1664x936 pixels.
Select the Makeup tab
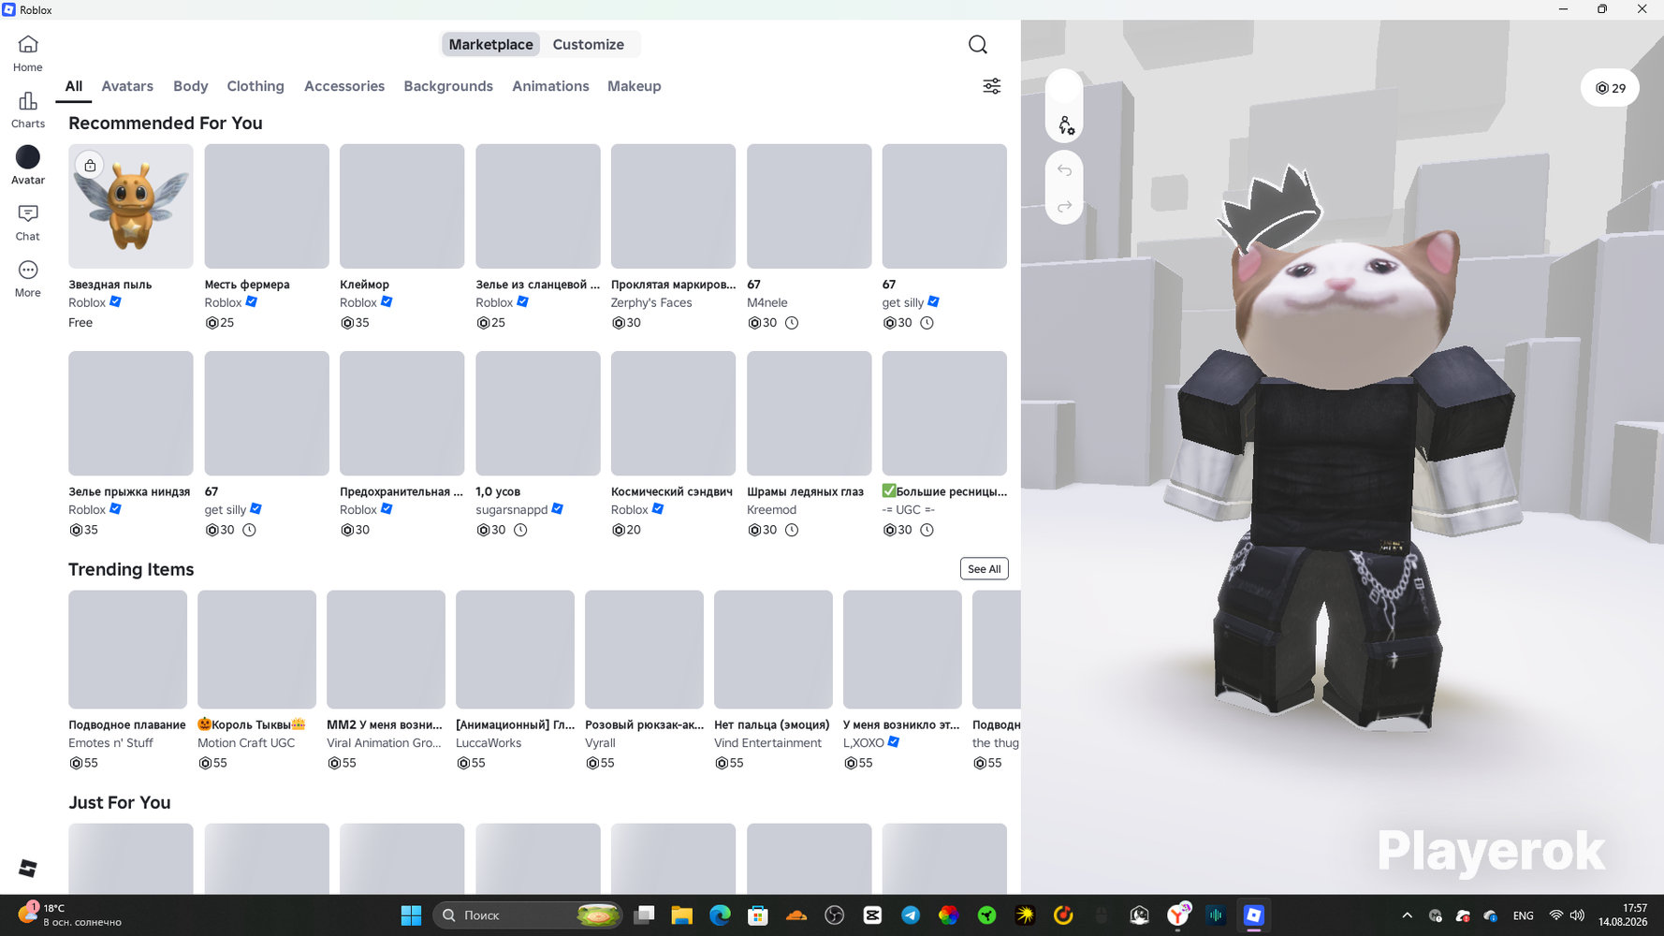[x=635, y=86]
